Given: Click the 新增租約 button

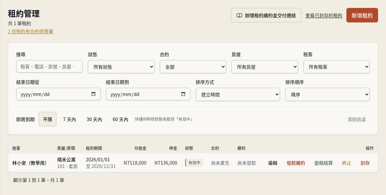Looking at the screenshot, I should click(x=362, y=15).
